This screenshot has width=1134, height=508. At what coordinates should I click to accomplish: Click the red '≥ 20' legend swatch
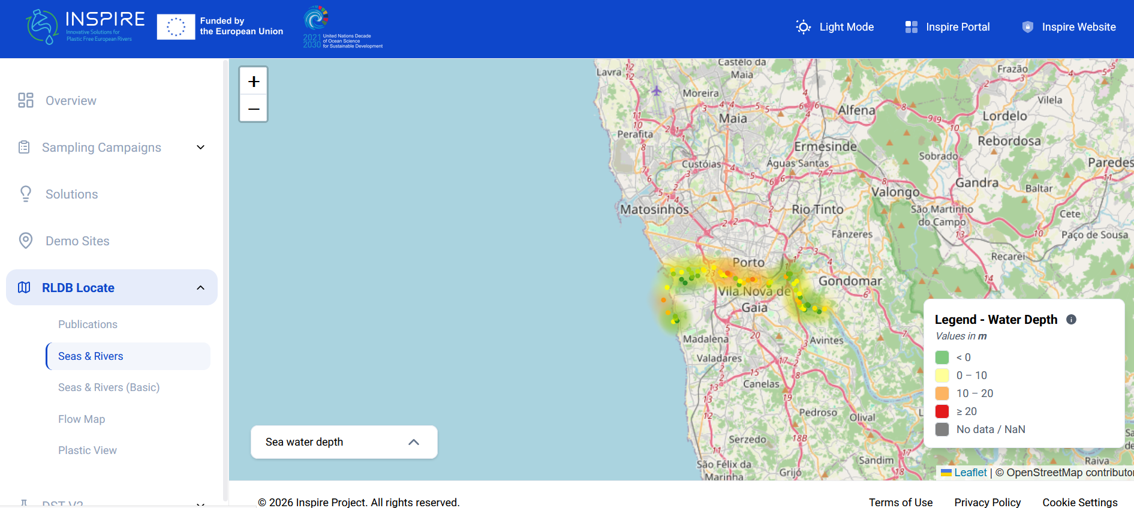(942, 411)
